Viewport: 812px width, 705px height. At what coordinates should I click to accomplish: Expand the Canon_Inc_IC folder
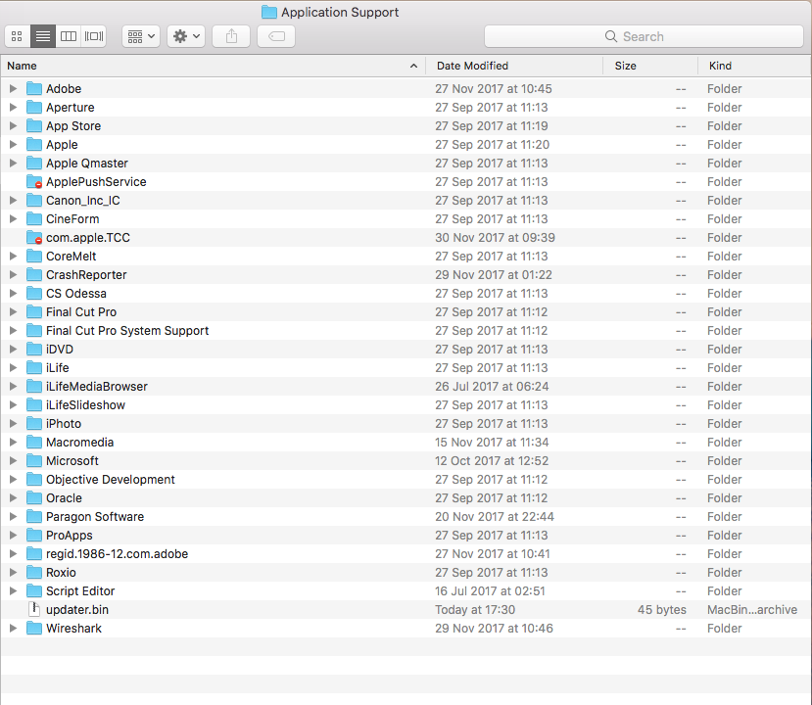coord(13,201)
